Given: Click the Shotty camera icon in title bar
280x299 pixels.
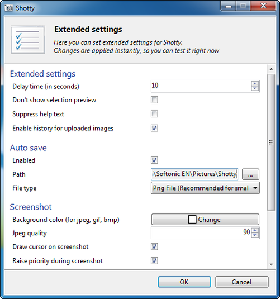Looking at the screenshot, I should (x=8, y=8).
